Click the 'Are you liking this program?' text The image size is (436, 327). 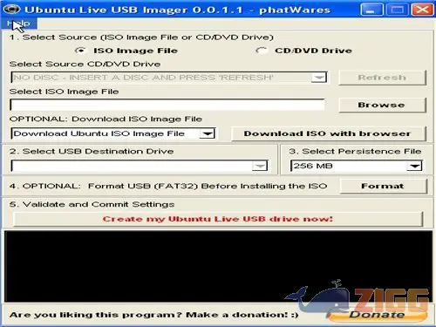(x=96, y=315)
